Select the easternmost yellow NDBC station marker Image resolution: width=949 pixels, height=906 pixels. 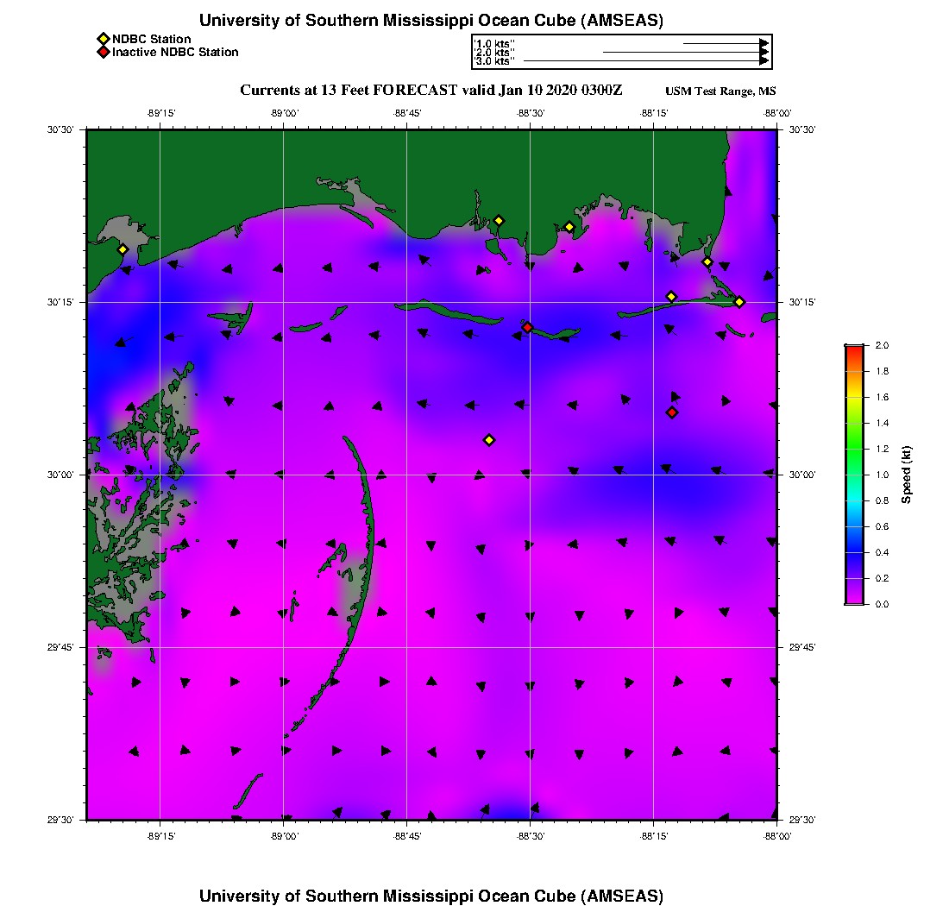(739, 301)
